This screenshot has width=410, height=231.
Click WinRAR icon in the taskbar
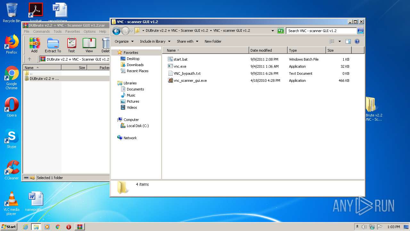pyautogui.click(x=80, y=227)
